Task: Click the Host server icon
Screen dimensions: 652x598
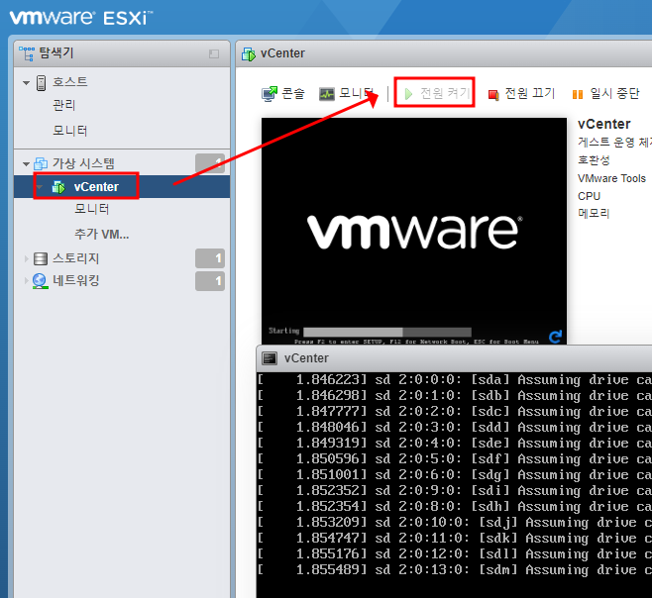Action: click(42, 83)
